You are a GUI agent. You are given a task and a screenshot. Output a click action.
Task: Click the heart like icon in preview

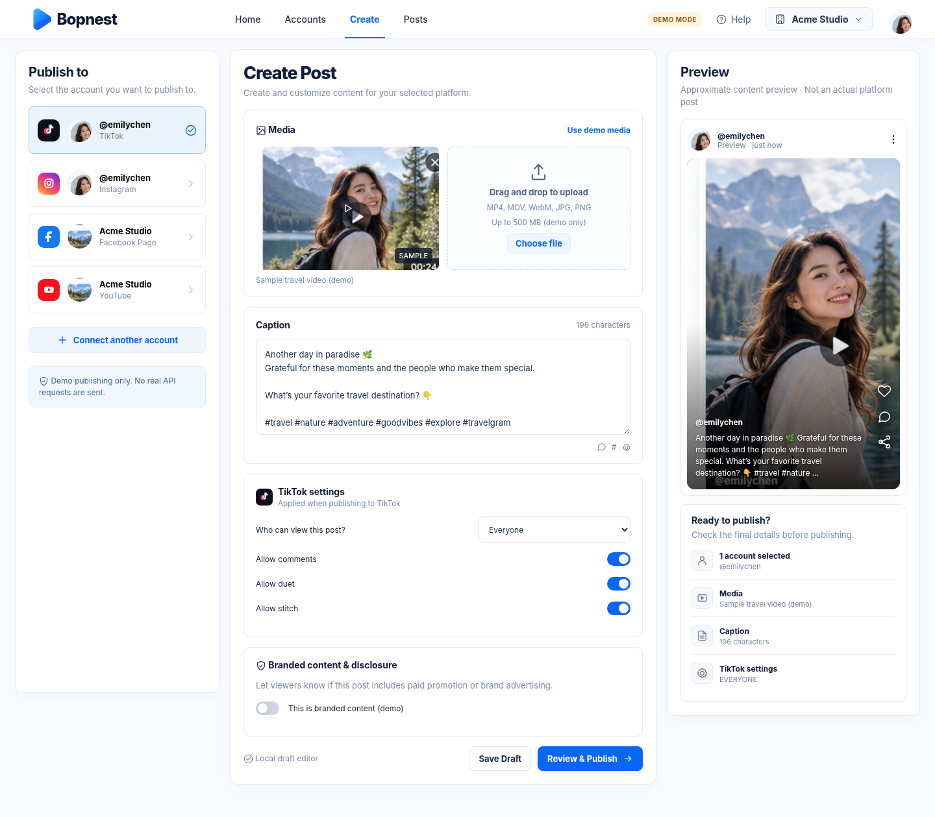[884, 391]
